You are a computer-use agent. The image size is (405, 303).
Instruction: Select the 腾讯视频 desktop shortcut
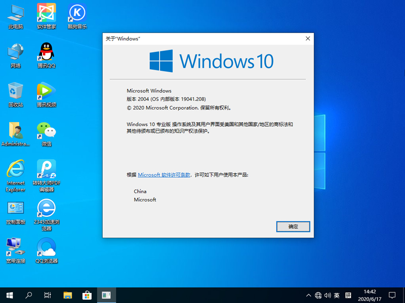pos(47,95)
